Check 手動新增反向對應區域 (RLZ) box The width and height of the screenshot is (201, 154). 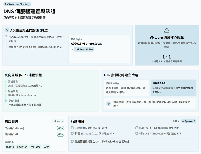[72, 128]
